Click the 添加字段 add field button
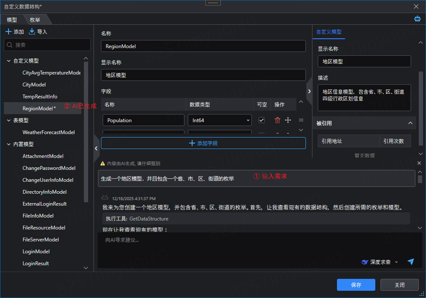 pyautogui.click(x=203, y=143)
